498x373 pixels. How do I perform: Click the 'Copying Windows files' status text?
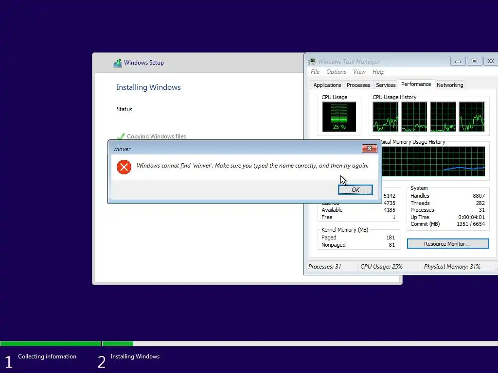(156, 136)
